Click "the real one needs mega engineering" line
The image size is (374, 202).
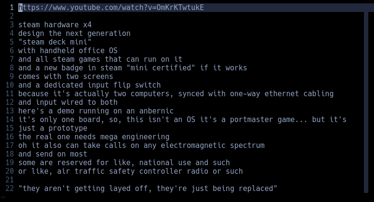pyautogui.click(x=94, y=137)
